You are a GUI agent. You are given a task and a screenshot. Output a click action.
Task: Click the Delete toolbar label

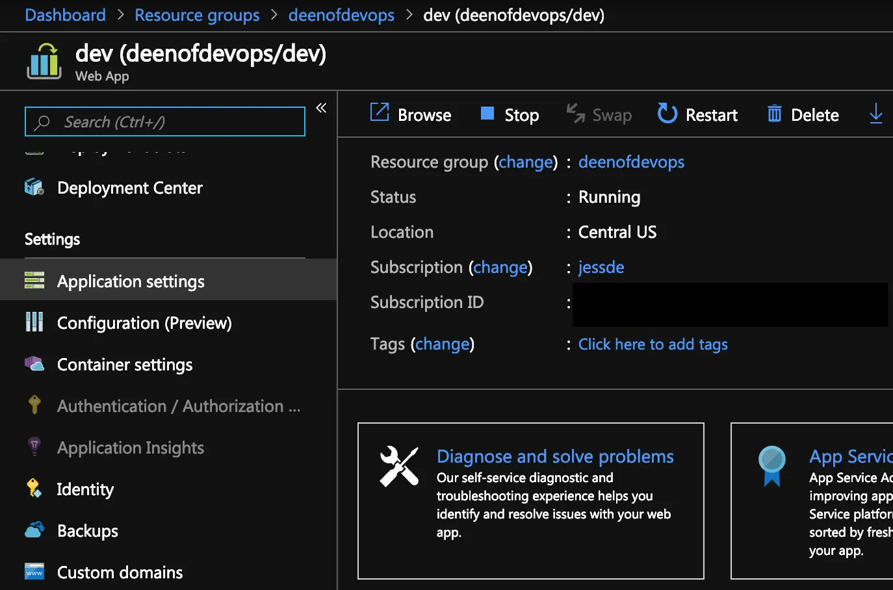click(815, 115)
